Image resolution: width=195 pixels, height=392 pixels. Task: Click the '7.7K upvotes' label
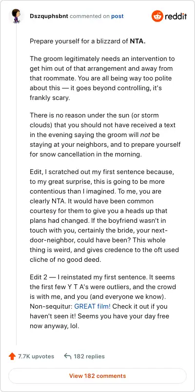click(x=36, y=356)
